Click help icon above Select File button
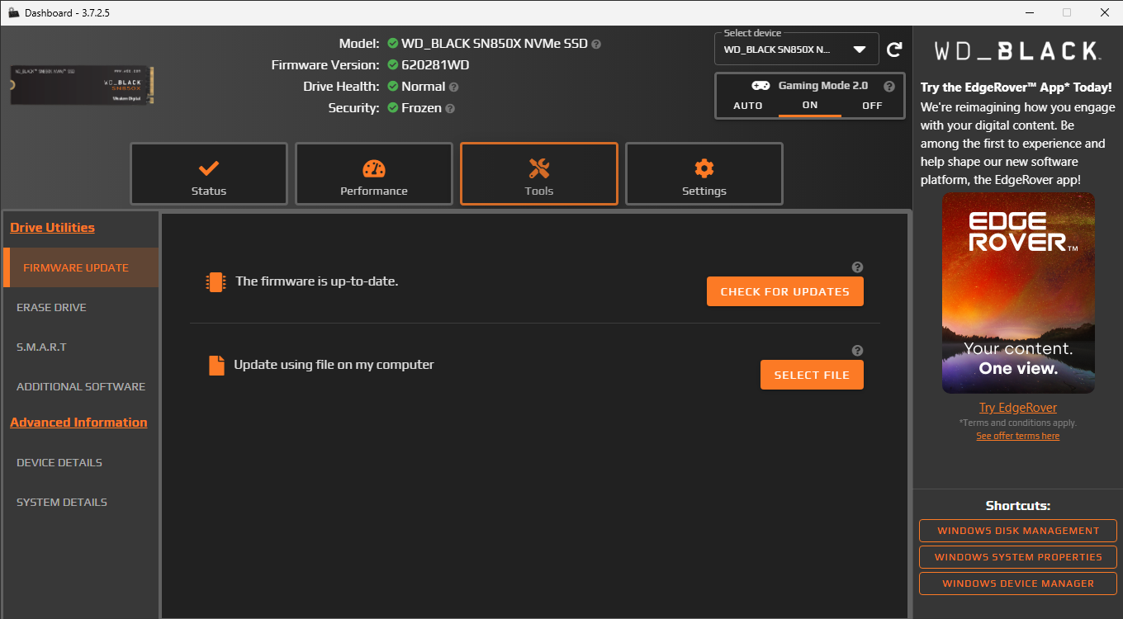Image resolution: width=1123 pixels, height=619 pixels. 857,351
